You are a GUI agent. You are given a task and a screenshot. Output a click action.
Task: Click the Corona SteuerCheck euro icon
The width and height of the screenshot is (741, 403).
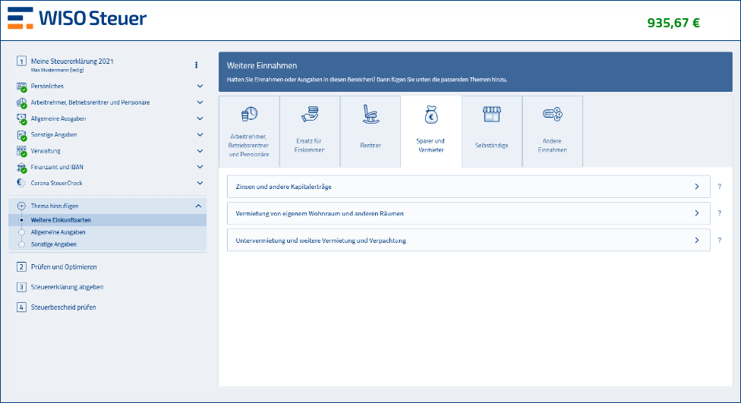coord(21,183)
